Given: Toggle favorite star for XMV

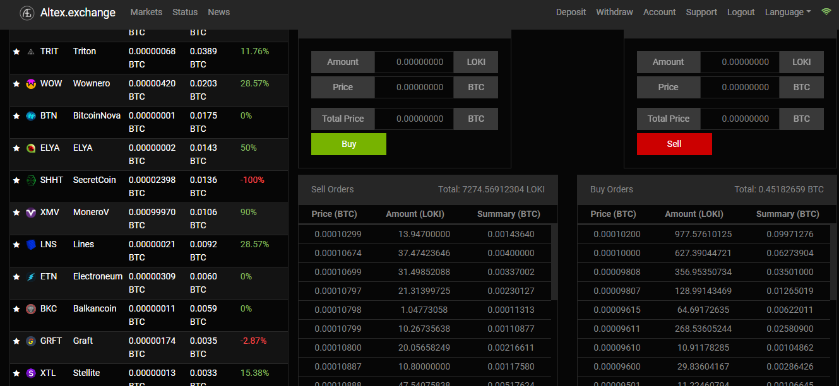Looking at the screenshot, I should click(16, 213).
